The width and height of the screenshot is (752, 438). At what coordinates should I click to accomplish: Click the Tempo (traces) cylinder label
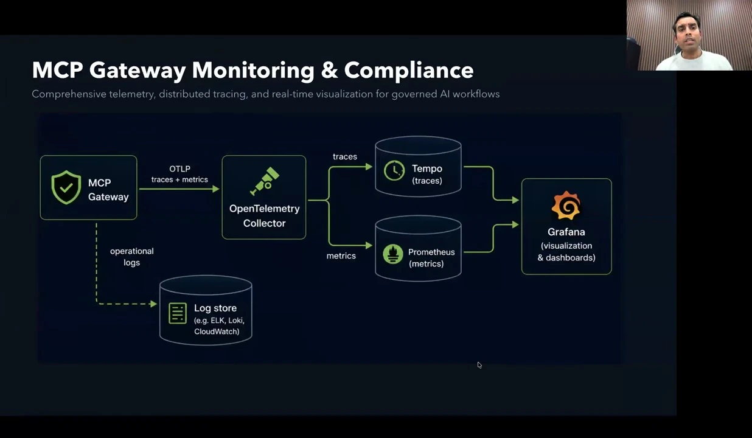click(427, 174)
